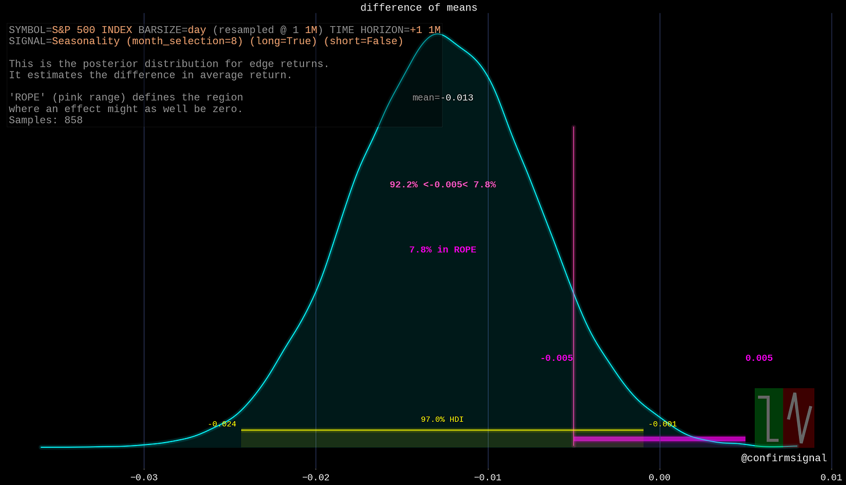This screenshot has width=846, height=485.
Task: Click the "(resampled @ 1 1M)" text
Action: 268,30
